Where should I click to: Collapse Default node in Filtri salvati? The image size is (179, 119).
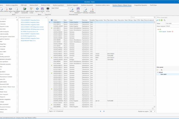point(158,72)
